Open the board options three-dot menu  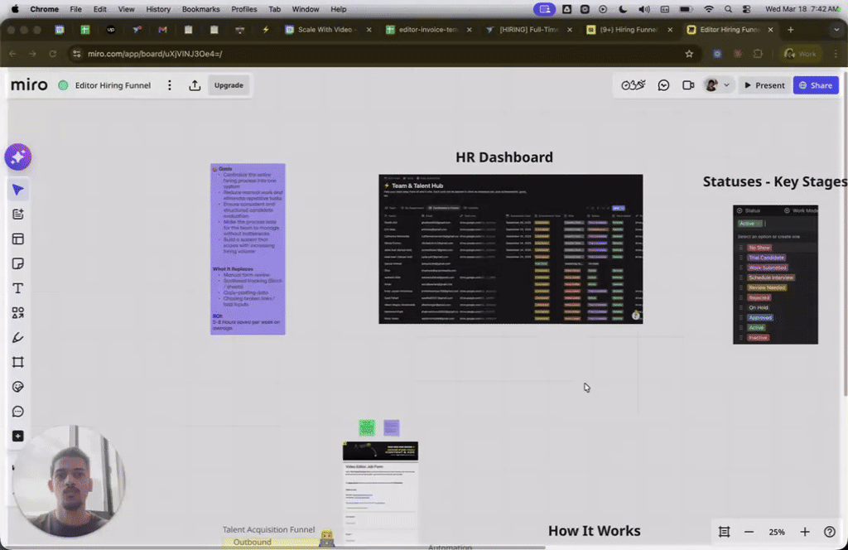pyautogui.click(x=170, y=85)
